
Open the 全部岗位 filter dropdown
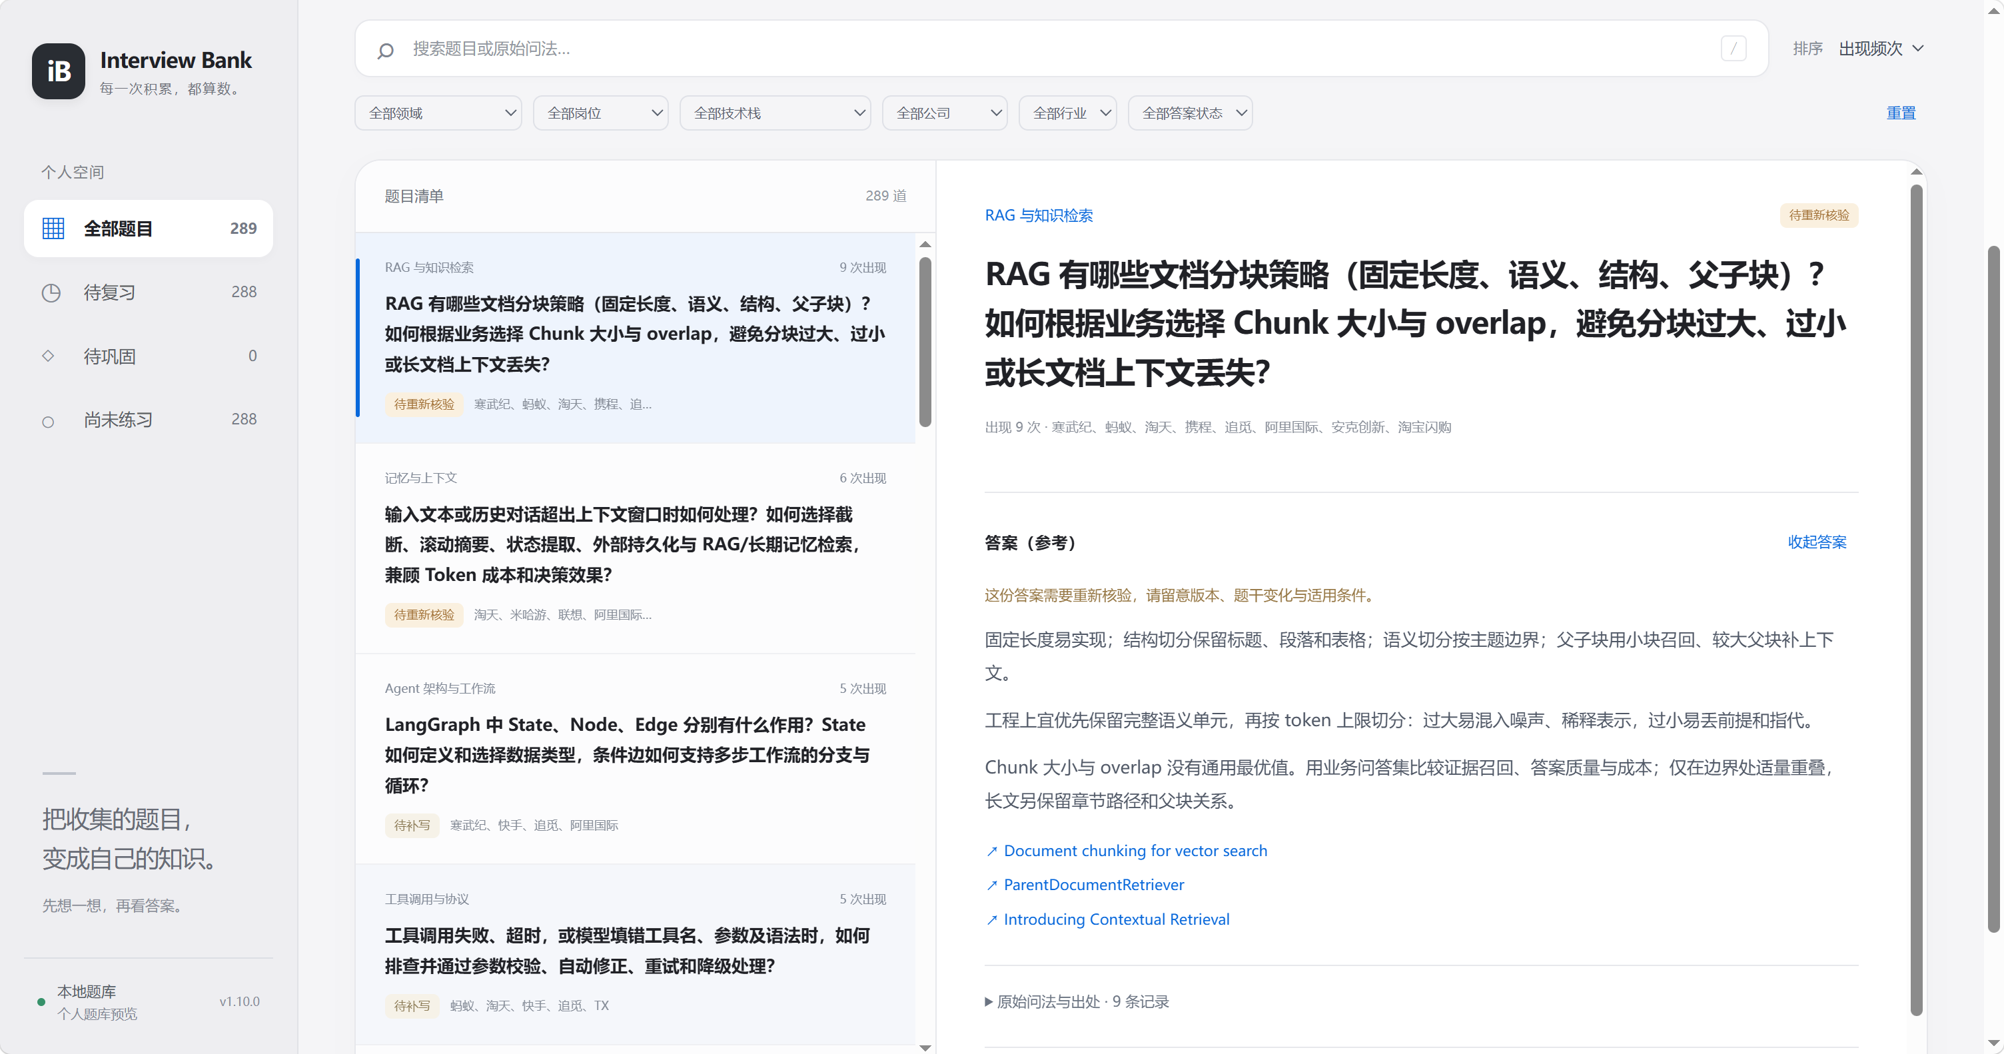click(x=600, y=113)
